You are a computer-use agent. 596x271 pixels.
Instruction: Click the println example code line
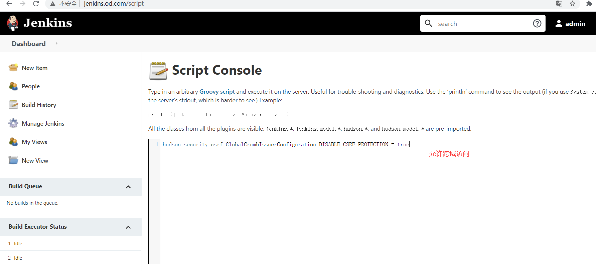[218, 115]
